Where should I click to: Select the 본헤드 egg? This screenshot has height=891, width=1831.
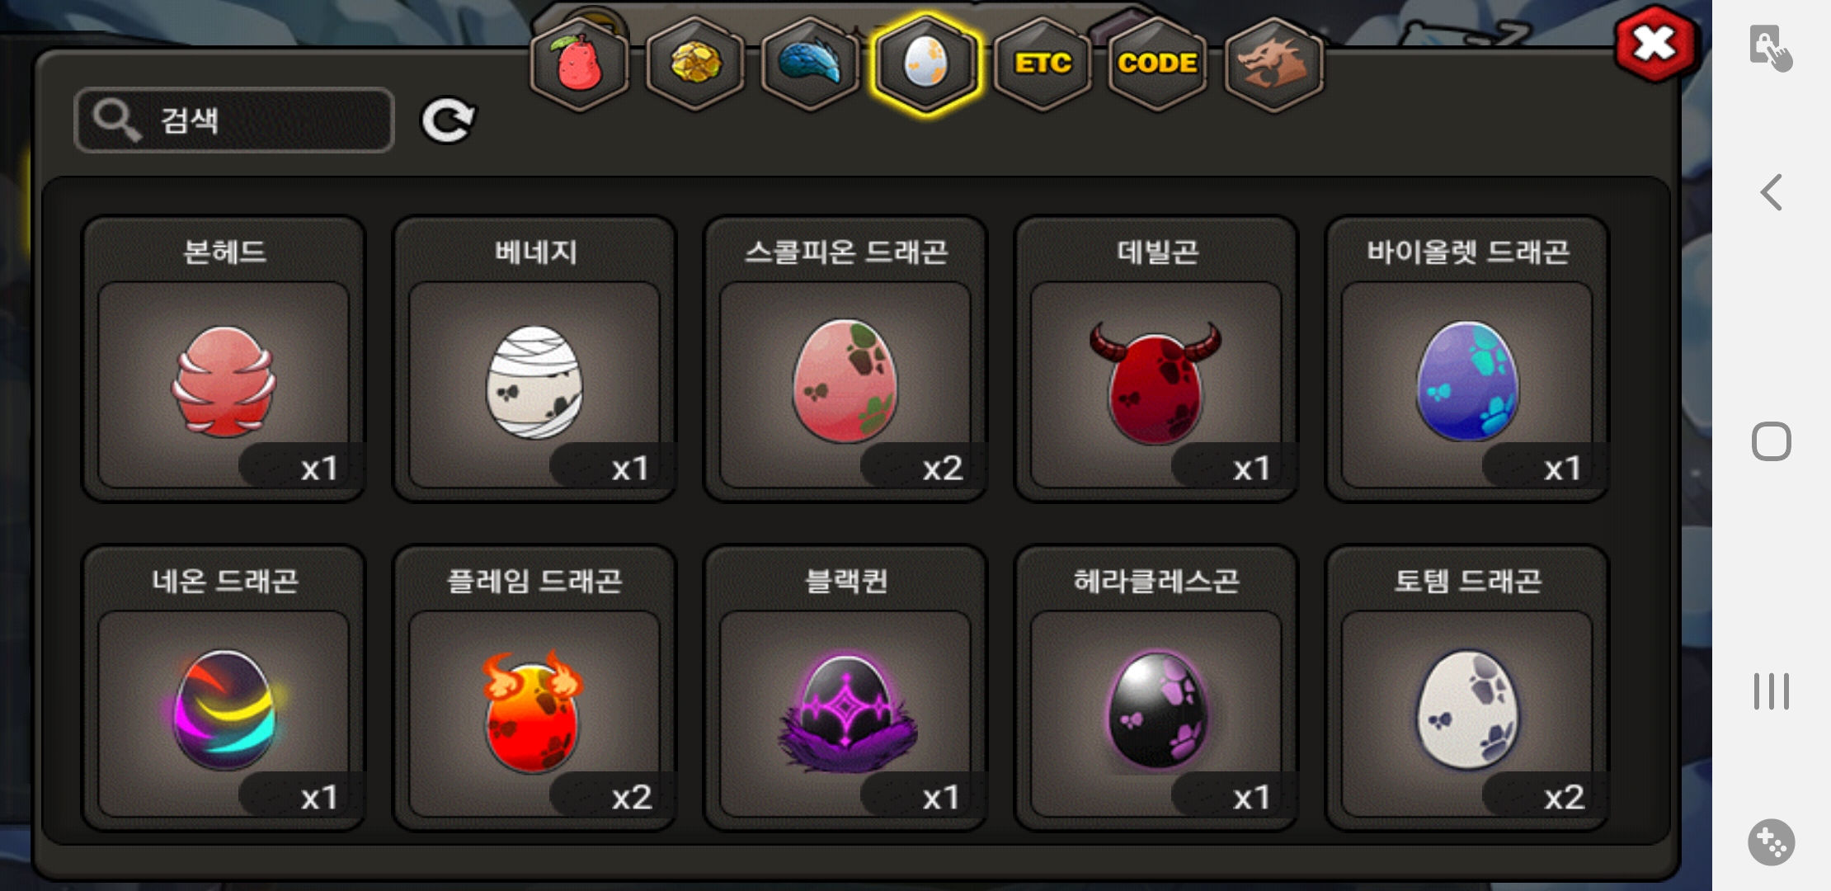click(224, 360)
